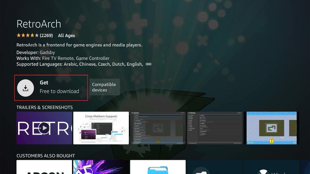
Task: Expand the supported languages ellipsis
Action: click(x=149, y=64)
